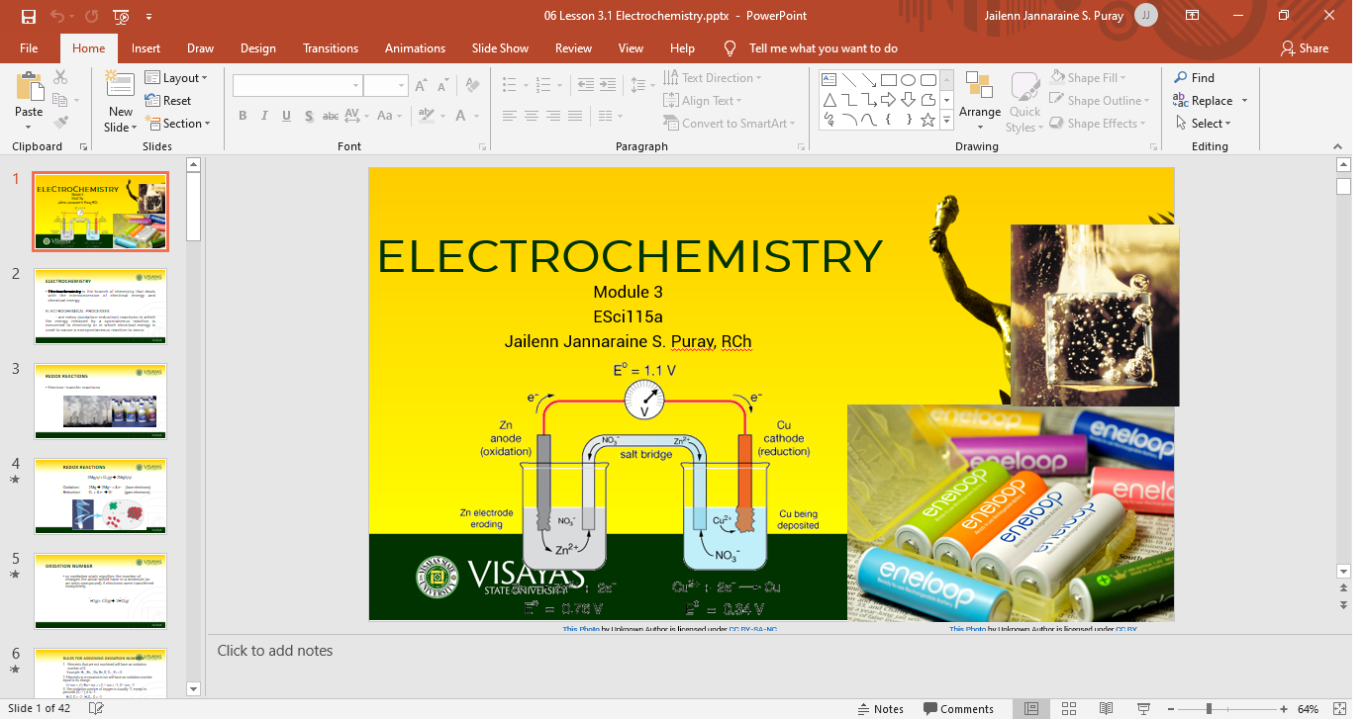Open the Shape Fill dropdown
The width and height of the screenshot is (1365, 719).
1090,78
